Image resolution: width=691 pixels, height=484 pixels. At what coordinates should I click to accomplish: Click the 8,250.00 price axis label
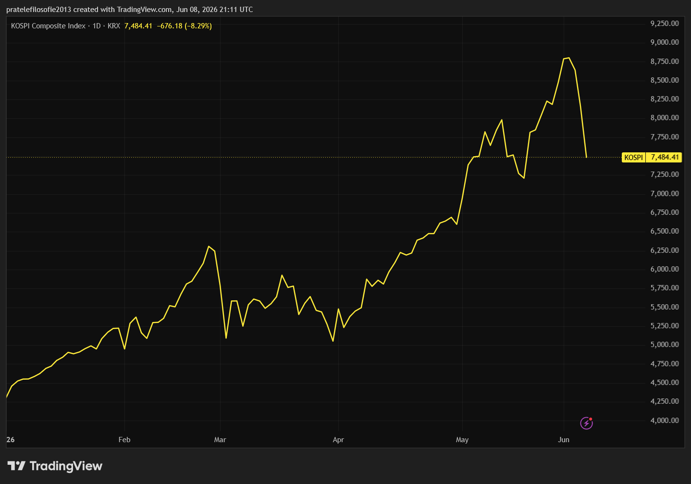point(665,99)
